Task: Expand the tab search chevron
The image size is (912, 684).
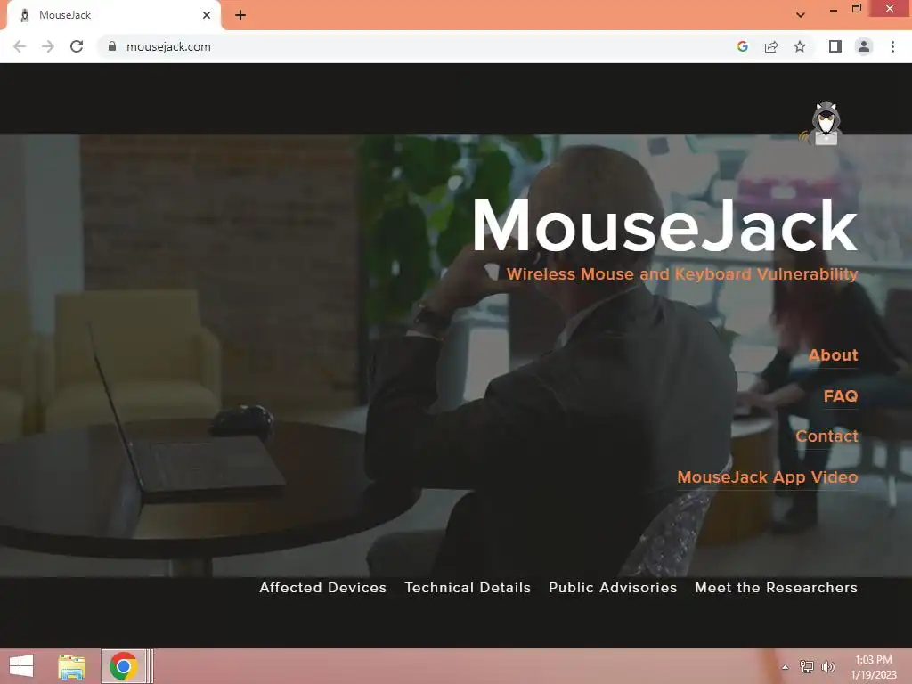Action: (x=801, y=15)
